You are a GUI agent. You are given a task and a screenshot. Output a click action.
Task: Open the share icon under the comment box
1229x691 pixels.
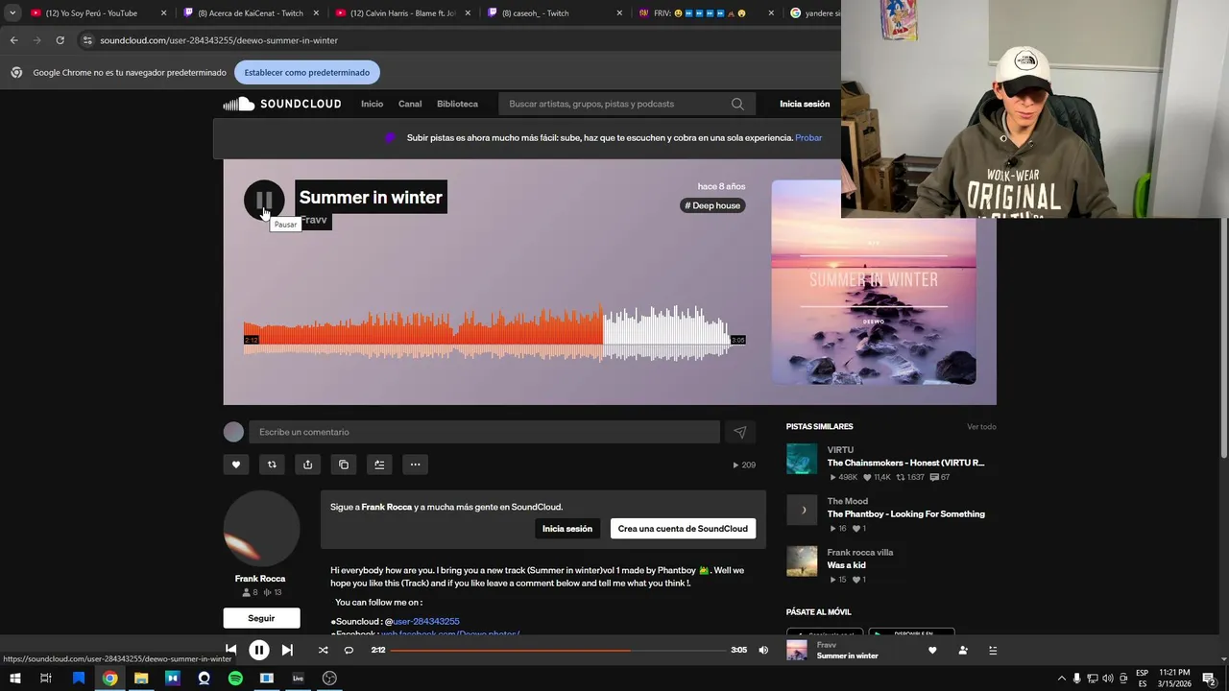coord(307,465)
